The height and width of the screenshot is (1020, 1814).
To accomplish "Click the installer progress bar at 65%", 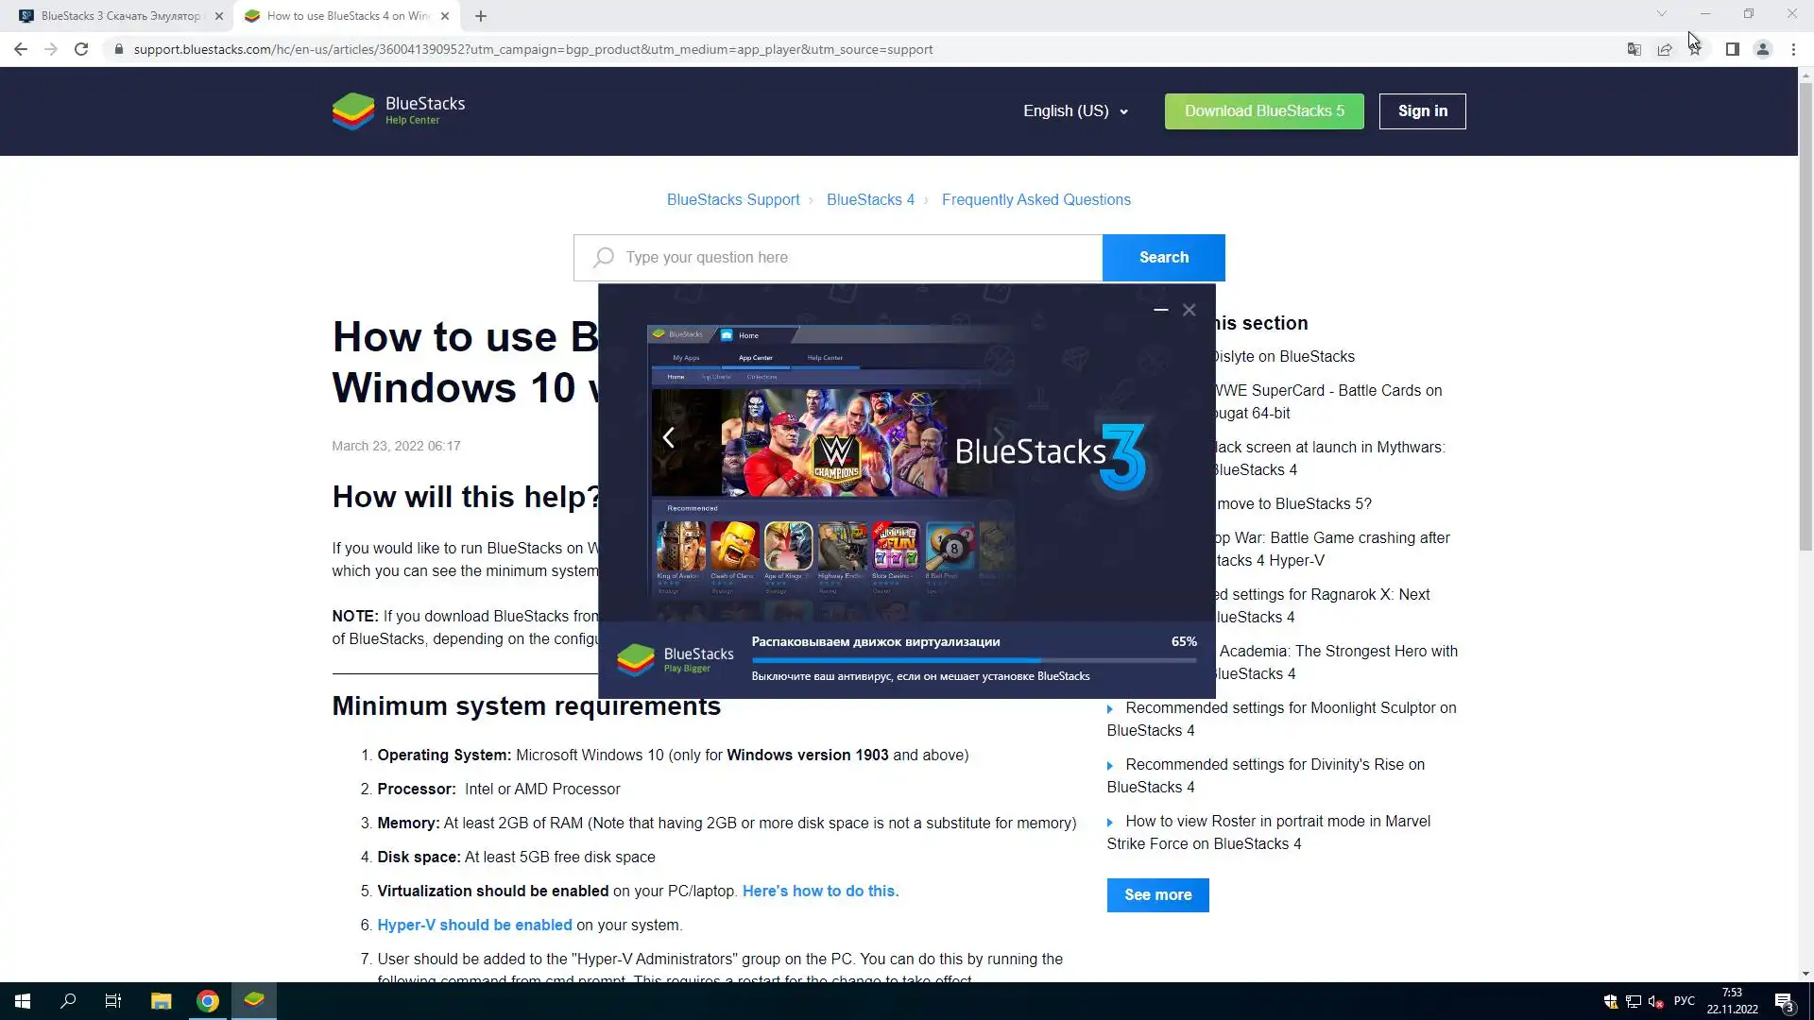I will (x=973, y=660).
